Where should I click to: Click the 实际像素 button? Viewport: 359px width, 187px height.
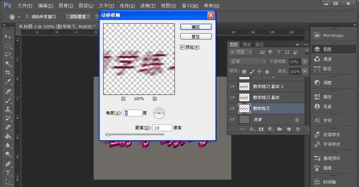[x=78, y=17]
